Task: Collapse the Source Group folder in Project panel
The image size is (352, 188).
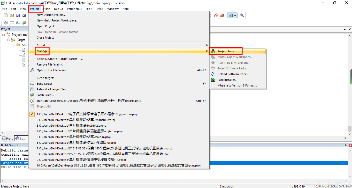Action: pos(13,45)
